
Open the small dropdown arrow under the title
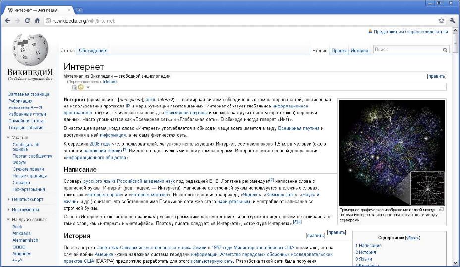(x=88, y=87)
